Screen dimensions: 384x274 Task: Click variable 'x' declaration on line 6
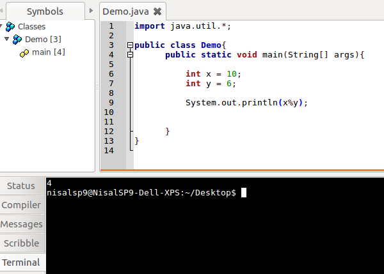[209, 74]
